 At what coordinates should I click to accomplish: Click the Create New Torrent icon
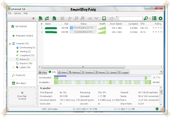click(x=54, y=18)
